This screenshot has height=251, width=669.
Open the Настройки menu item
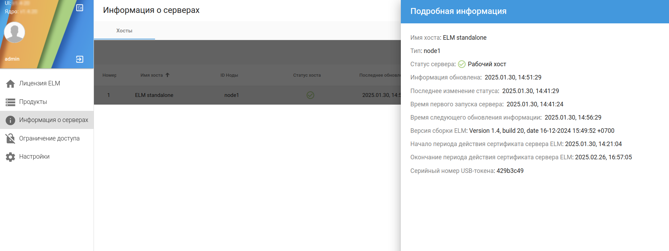(x=47, y=157)
